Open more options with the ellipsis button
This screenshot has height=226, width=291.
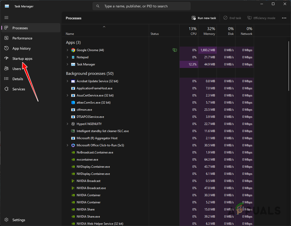pos(284,18)
